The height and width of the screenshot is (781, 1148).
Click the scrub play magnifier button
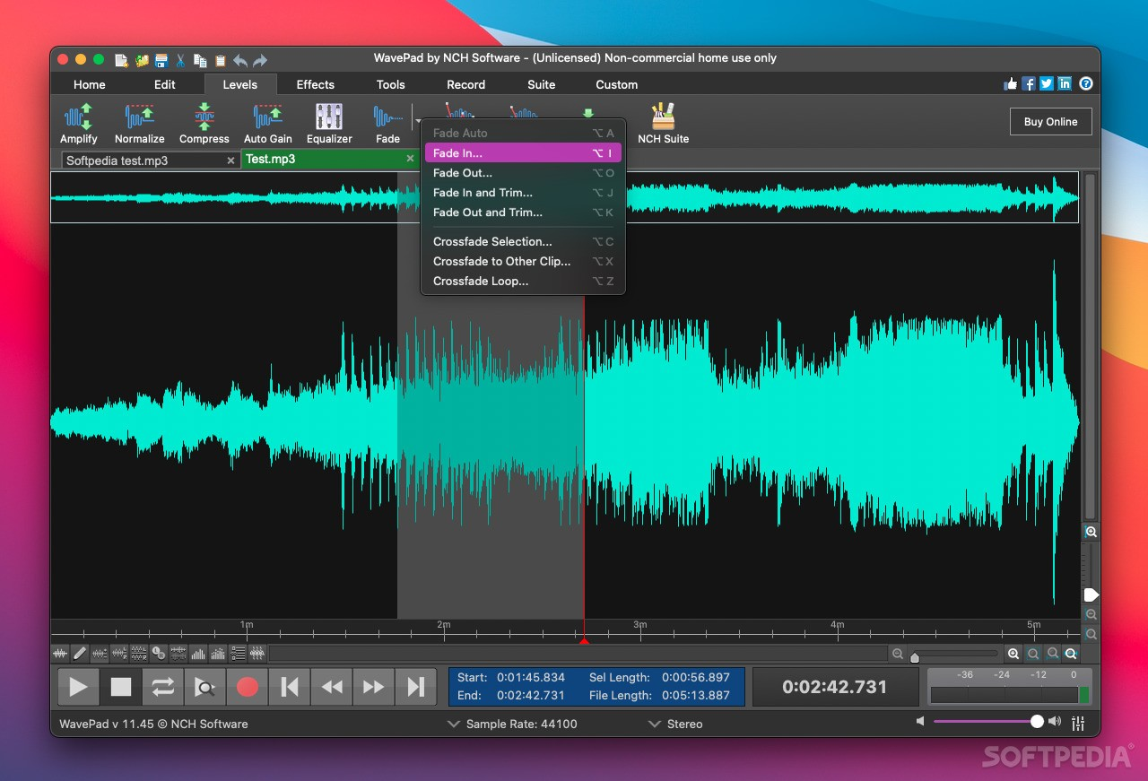204,687
